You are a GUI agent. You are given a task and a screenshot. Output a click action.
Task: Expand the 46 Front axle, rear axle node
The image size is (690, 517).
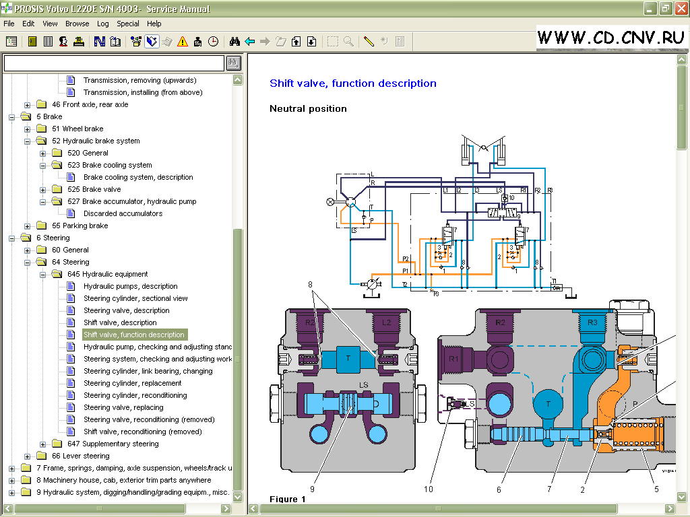click(27, 105)
